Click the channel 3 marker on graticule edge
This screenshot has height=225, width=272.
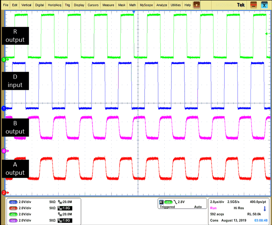point(3,60)
